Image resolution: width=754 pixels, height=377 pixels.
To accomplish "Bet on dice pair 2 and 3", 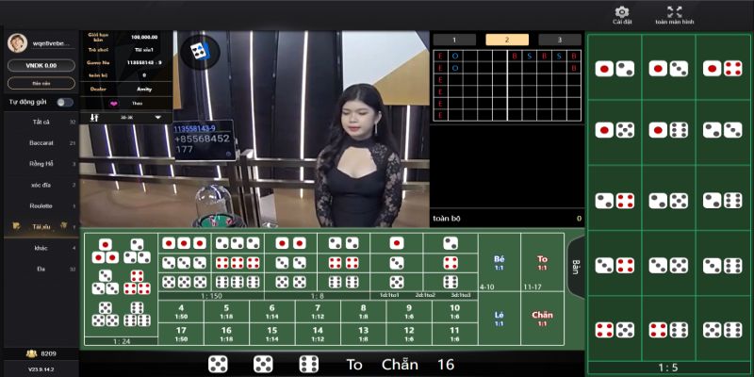I will click(x=722, y=130).
